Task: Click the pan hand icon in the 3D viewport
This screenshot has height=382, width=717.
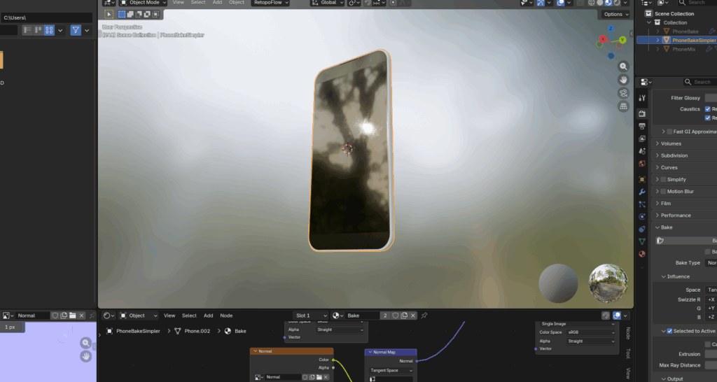Action: point(622,80)
